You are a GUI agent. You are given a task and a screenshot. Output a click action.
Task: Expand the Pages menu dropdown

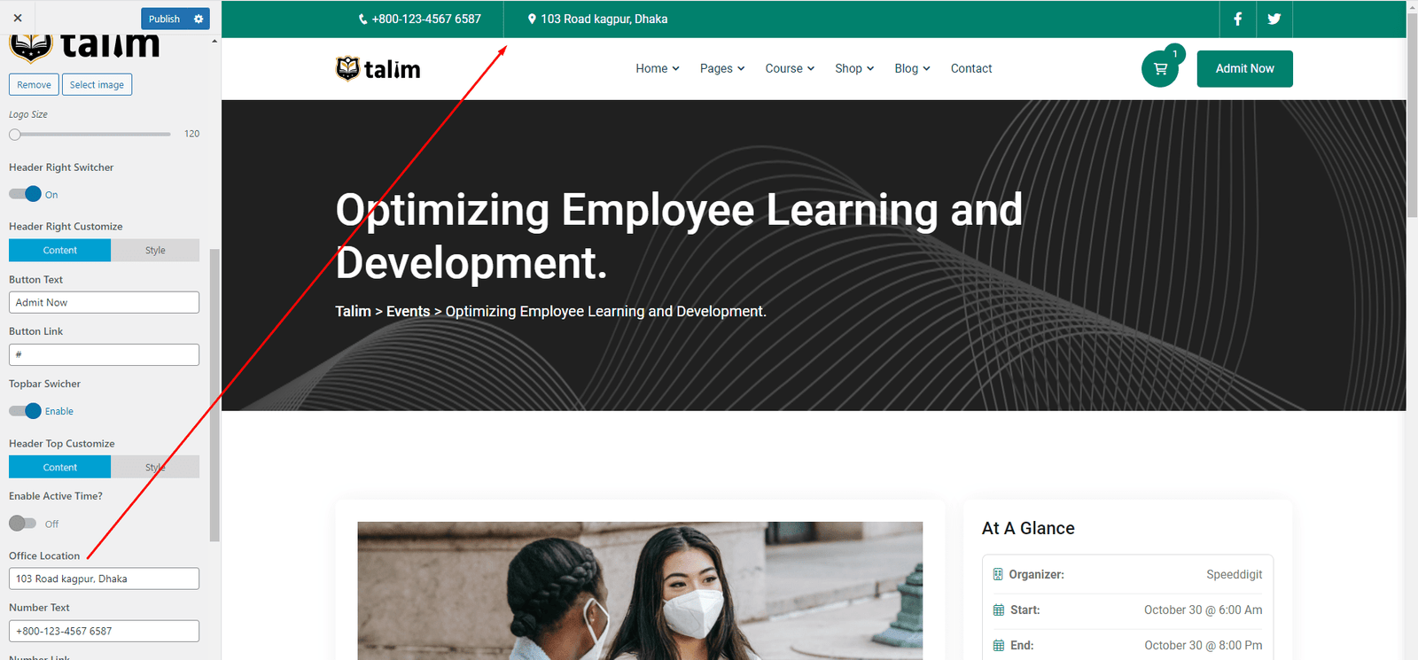[721, 68]
